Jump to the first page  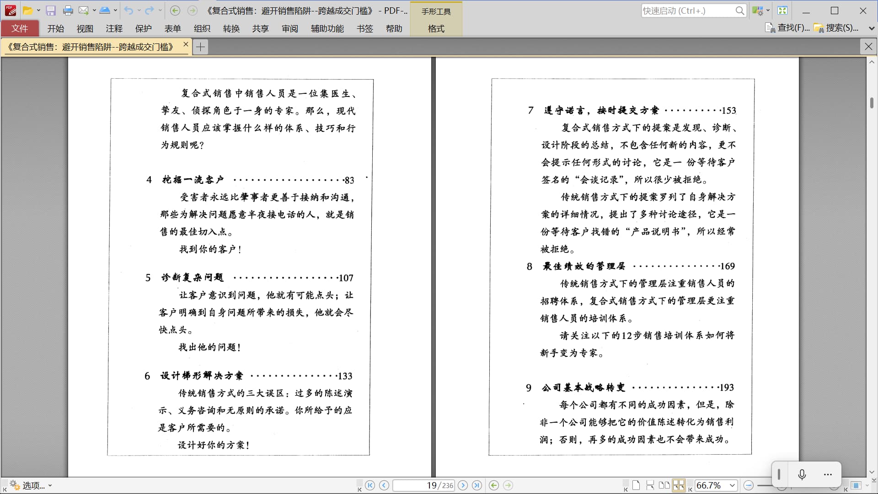point(370,485)
